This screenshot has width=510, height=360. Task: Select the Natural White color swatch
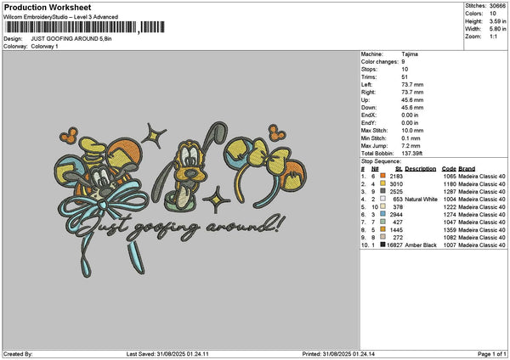(x=382, y=199)
